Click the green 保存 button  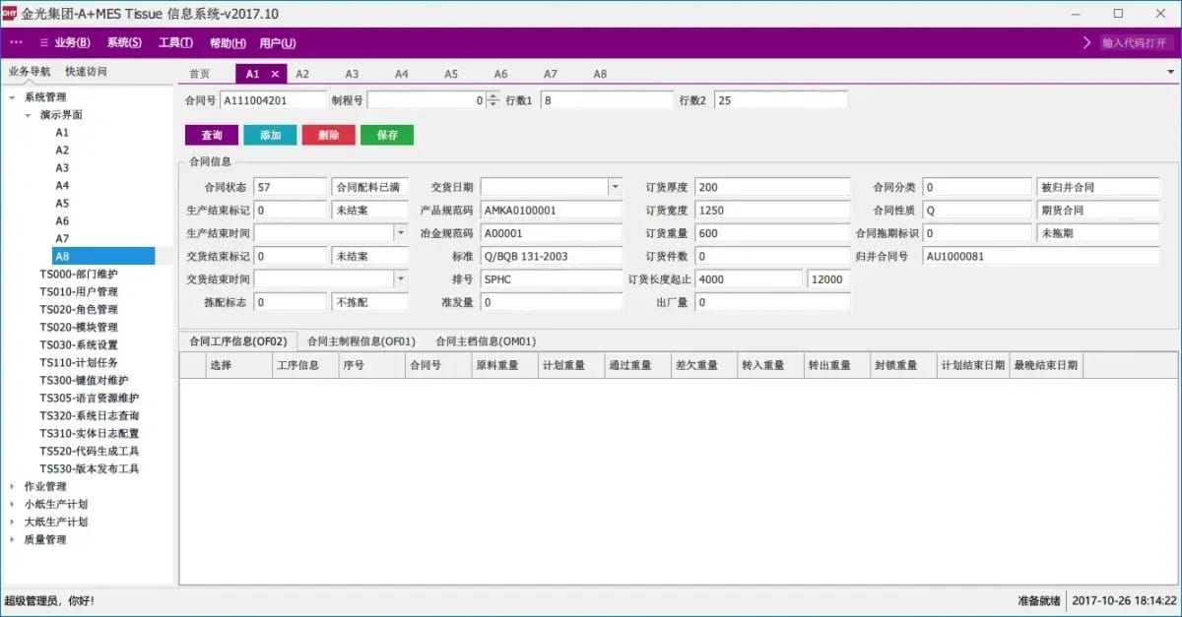tap(387, 135)
